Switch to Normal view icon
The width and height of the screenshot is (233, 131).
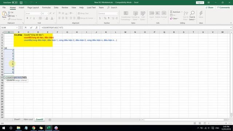click(195, 123)
